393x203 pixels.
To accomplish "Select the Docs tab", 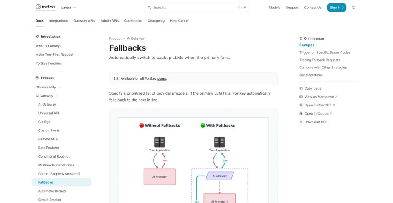I will click(40, 21).
